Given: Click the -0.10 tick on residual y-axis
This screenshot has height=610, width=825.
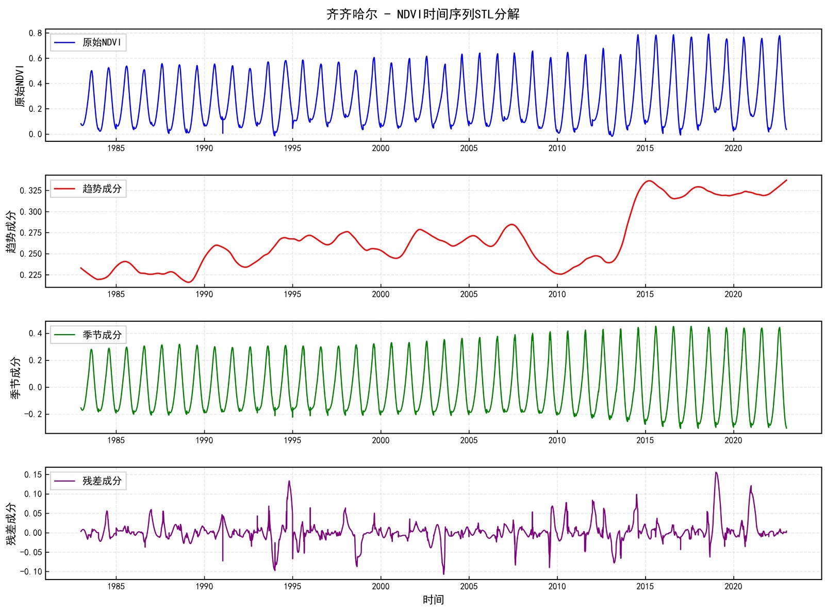Looking at the screenshot, I should point(31,571).
